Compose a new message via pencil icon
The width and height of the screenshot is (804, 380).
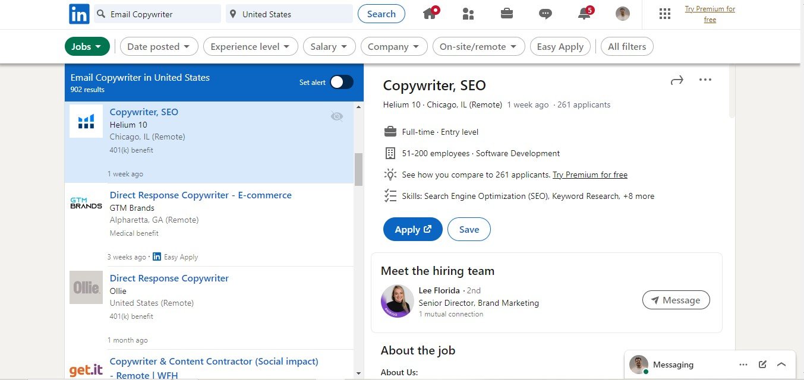[762, 365]
